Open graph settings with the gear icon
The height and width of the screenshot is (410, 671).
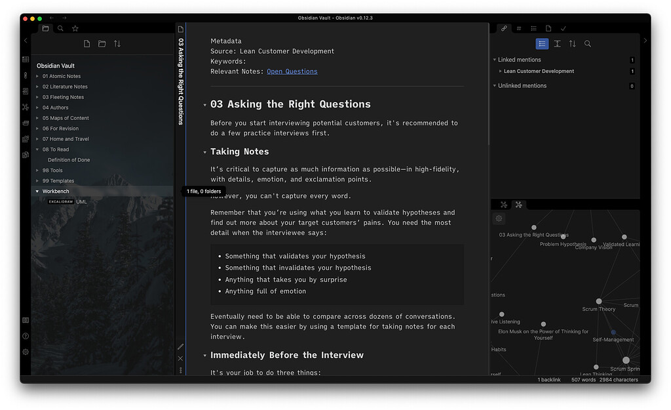[x=499, y=218]
